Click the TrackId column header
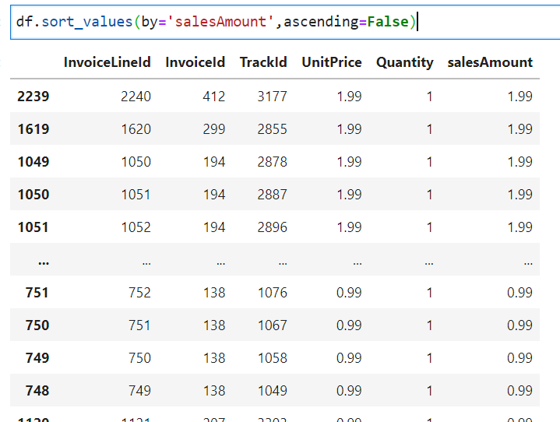Screen dimensions: 560x422 [x=263, y=62]
